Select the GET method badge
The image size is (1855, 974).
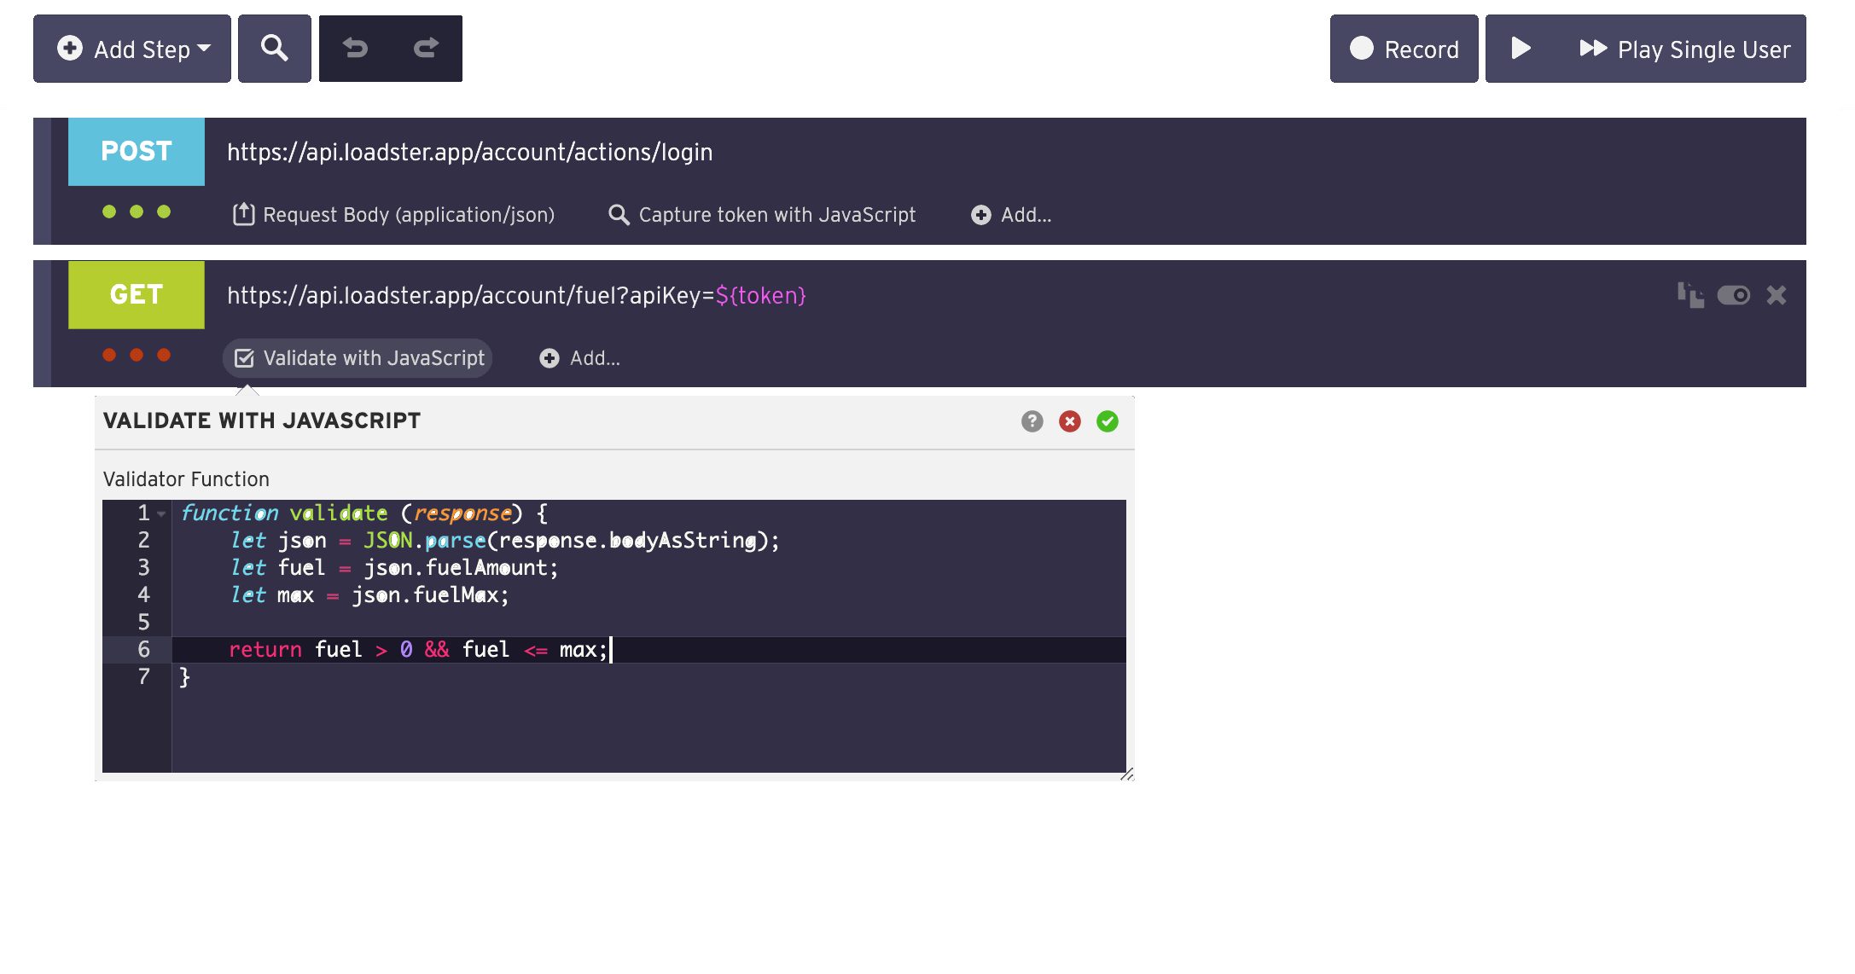(x=137, y=294)
